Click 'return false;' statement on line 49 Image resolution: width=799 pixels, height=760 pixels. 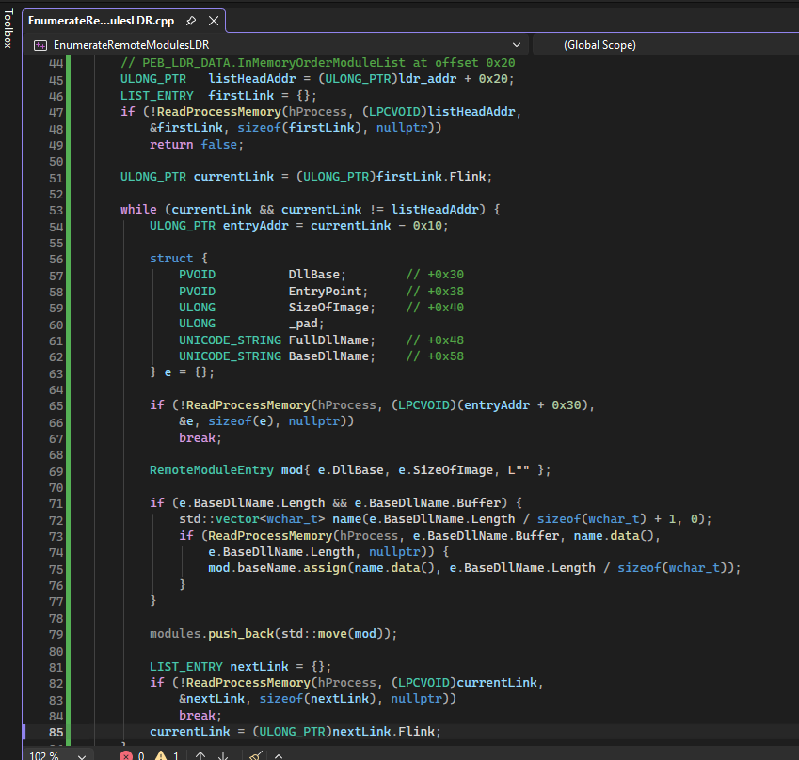pos(197,144)
